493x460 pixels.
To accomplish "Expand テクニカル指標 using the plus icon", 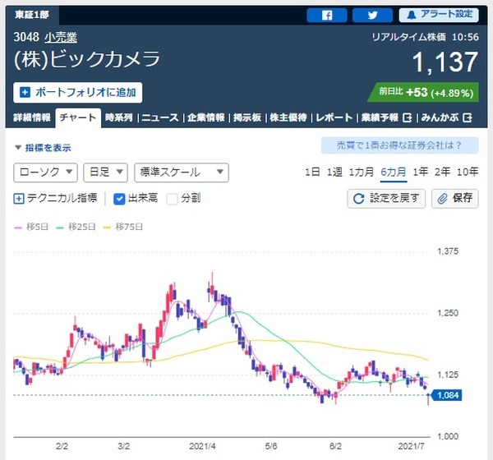I will coord(19,199).
